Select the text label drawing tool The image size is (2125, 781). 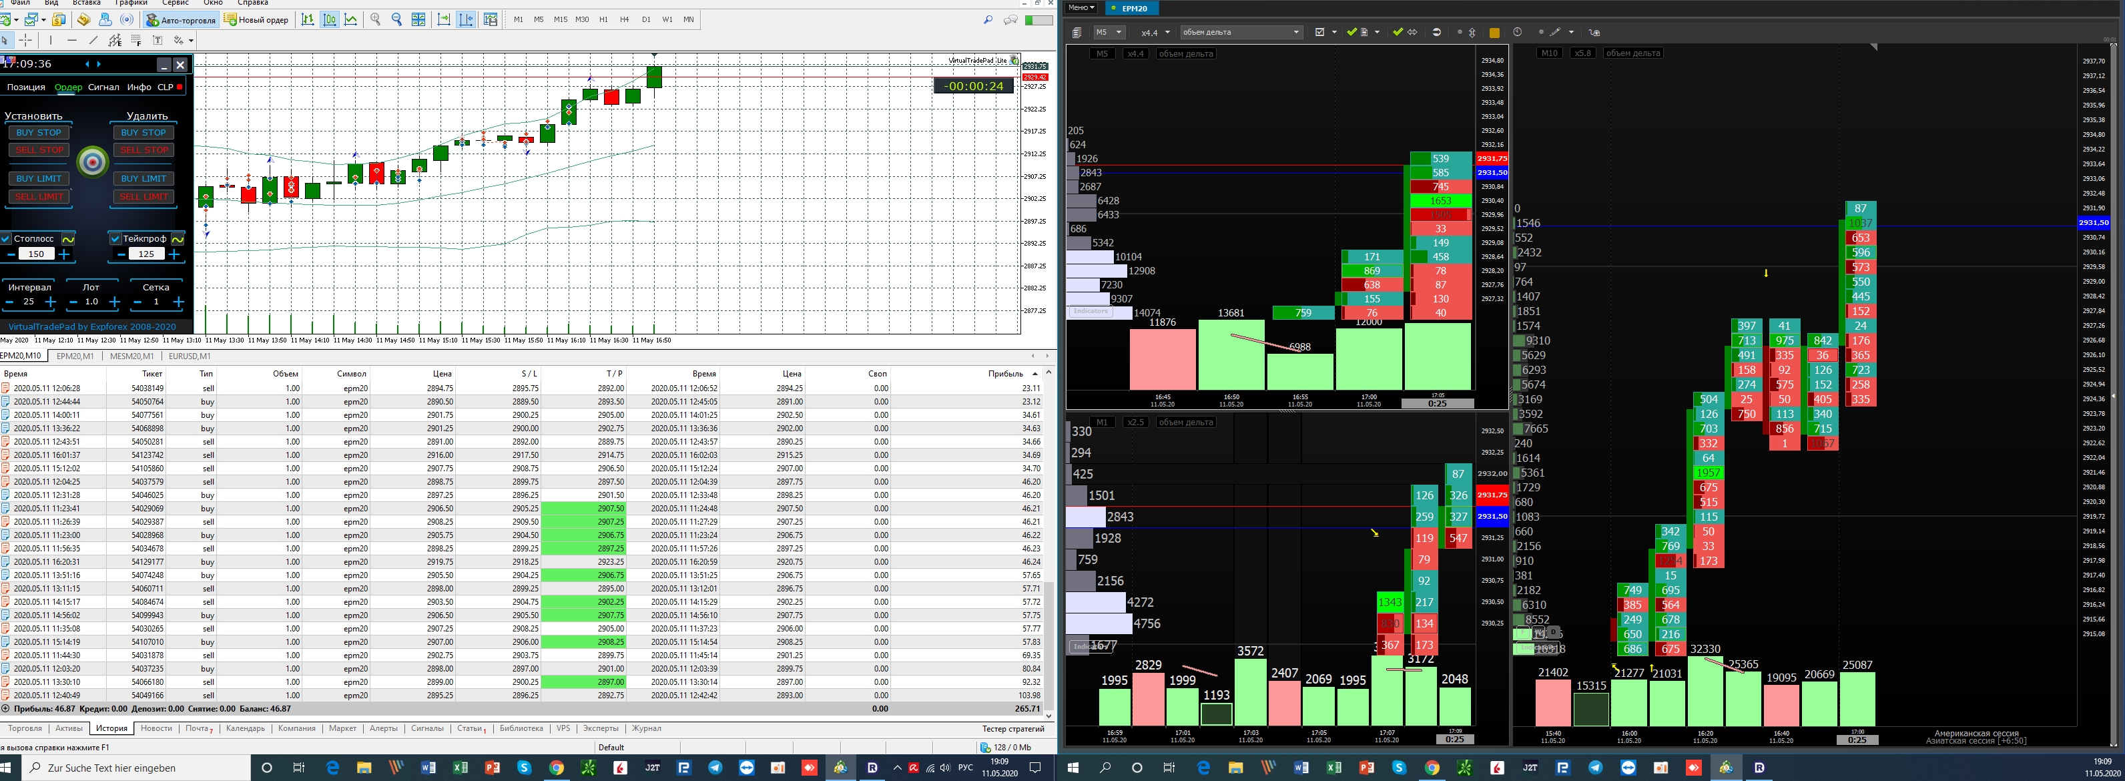(158, 41)
